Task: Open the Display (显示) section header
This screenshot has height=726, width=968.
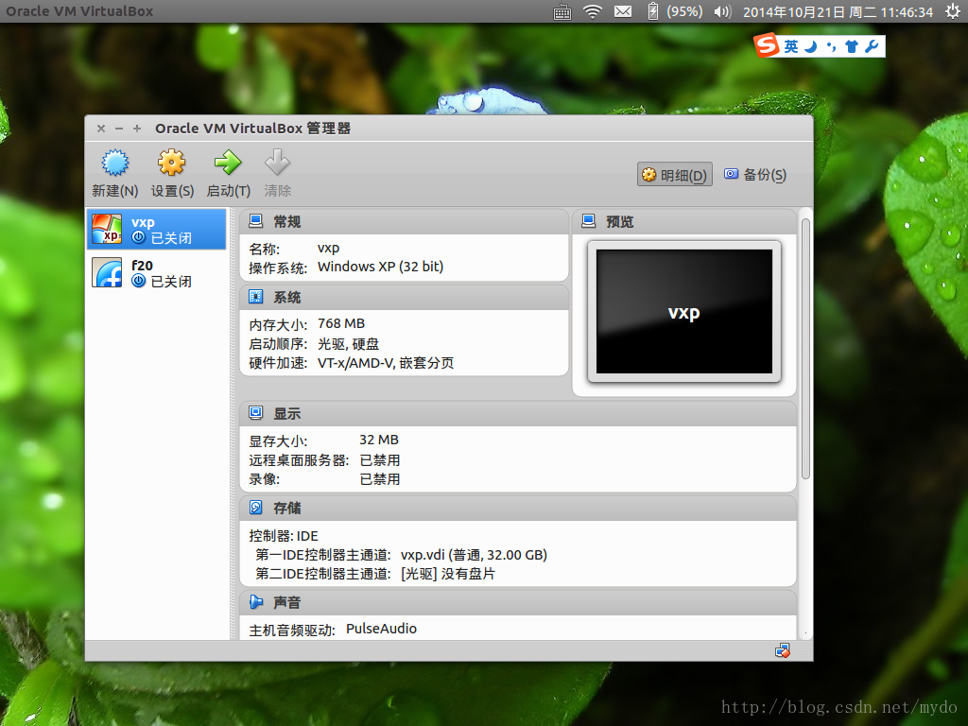Action: [517, 413]
